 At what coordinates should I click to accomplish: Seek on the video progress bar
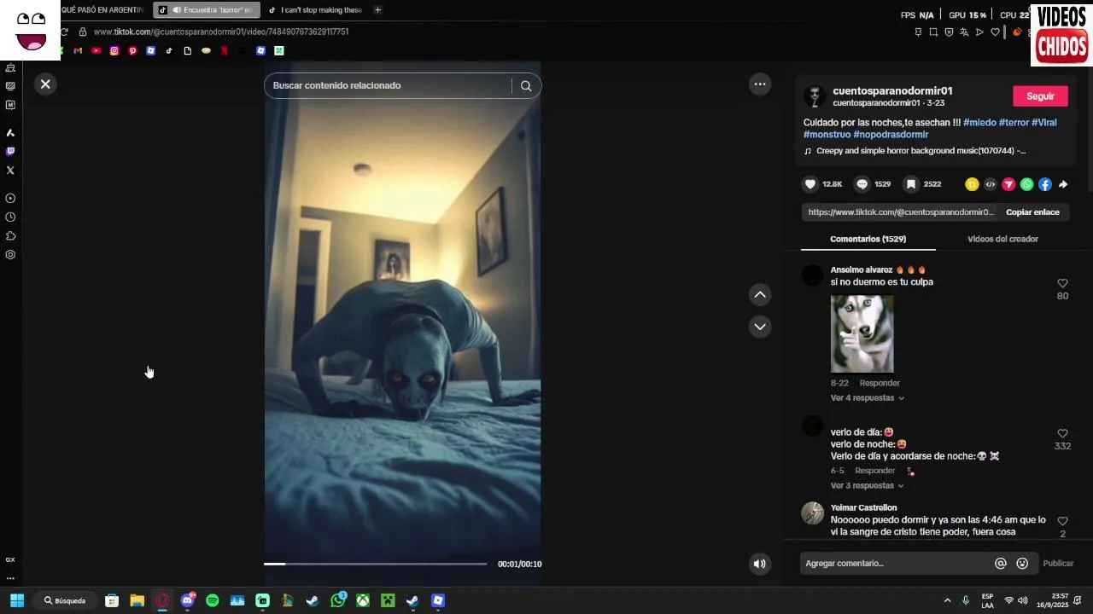tap(375, 564)
